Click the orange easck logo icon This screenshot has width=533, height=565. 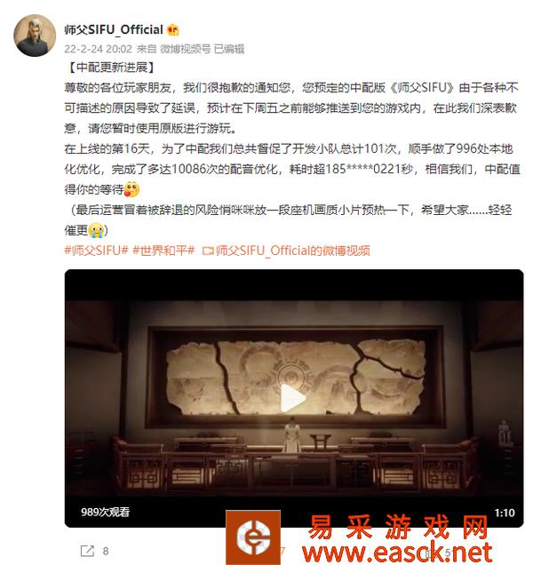(x=253, y=537)
